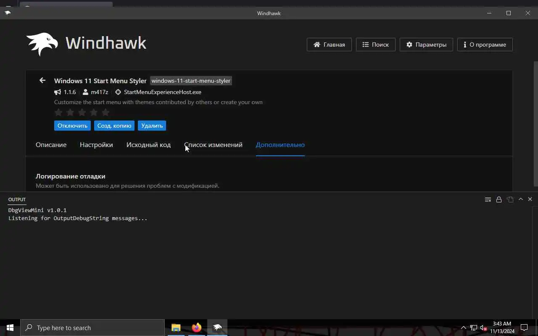Click the fifth rating star
Viewport: 538px width, 336px height.
[x=105, y=112]
